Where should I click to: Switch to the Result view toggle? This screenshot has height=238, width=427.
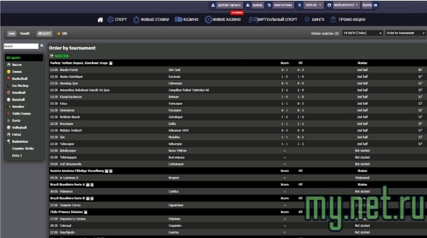click(x=25, y=33)
